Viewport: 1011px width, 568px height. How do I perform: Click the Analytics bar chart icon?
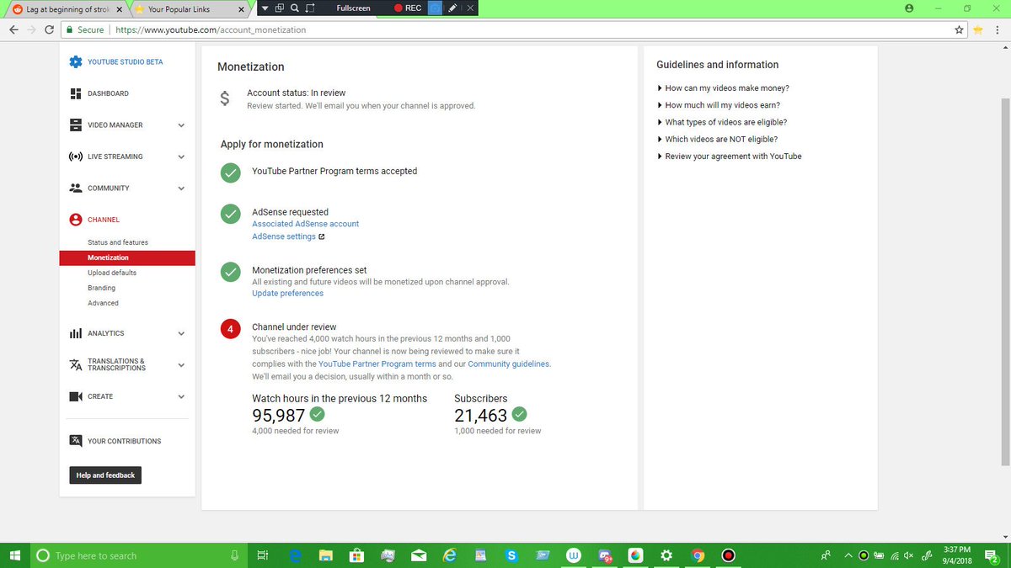76,333
